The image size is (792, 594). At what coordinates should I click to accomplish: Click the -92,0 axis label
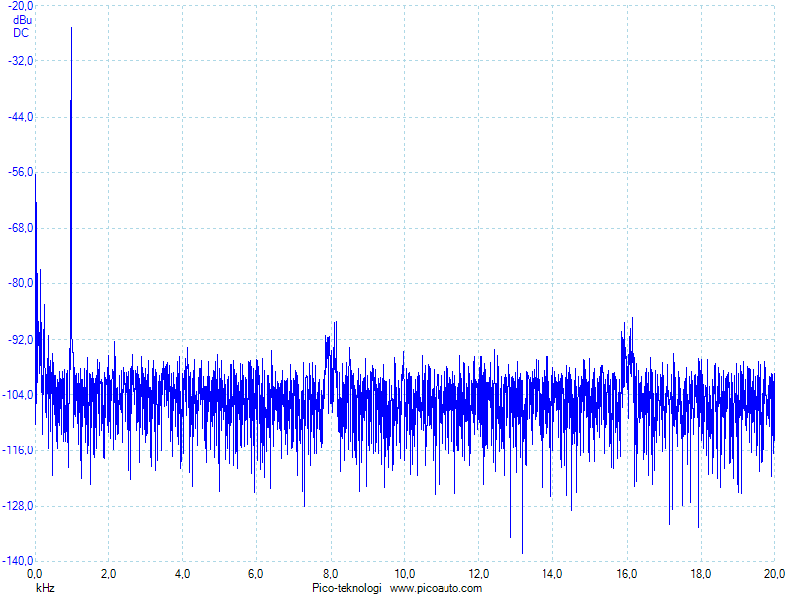20,339
